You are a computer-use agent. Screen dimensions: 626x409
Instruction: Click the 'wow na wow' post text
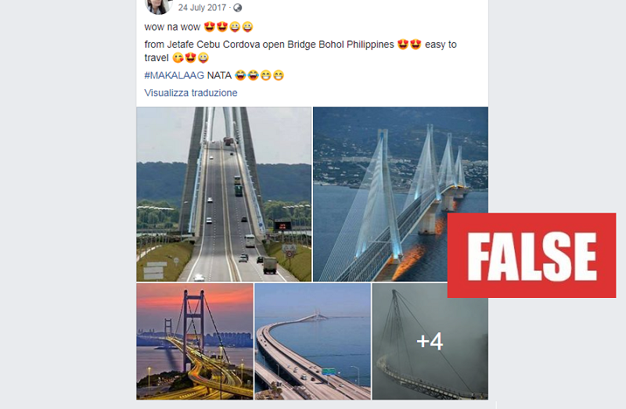[172, 27]
